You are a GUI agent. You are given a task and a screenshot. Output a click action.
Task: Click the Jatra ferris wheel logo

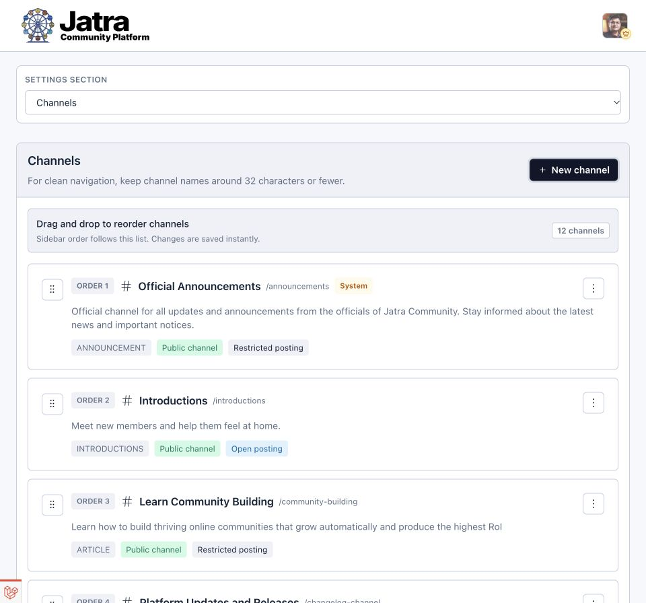click(38, 26)
